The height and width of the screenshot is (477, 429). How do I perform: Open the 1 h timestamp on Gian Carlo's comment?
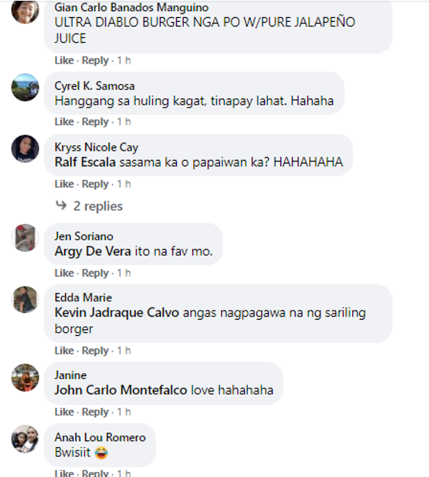(124, 60)
